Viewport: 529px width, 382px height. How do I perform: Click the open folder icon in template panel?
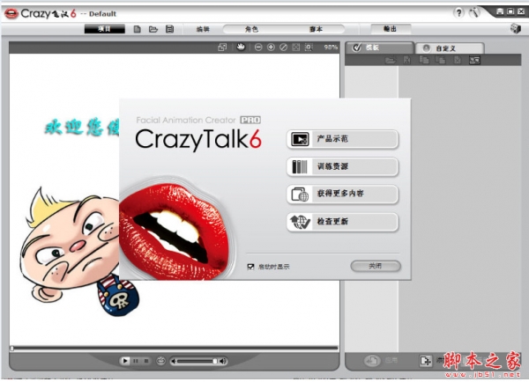[x=391, y=61]
